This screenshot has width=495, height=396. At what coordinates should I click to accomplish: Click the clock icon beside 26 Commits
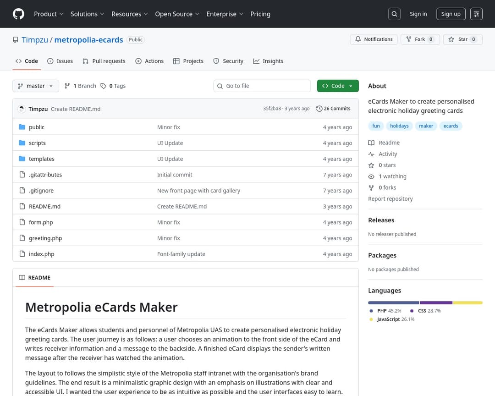tap(319, 109)
